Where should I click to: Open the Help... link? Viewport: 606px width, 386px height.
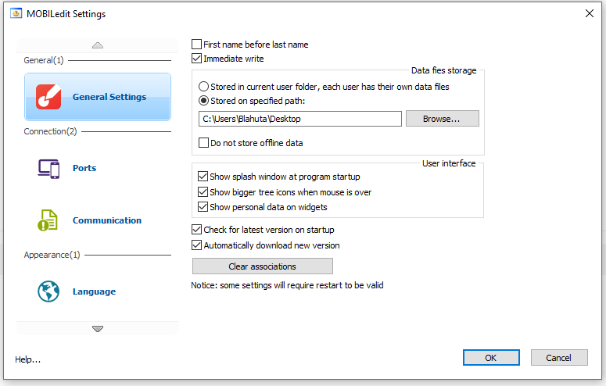[x=28, y=359]
